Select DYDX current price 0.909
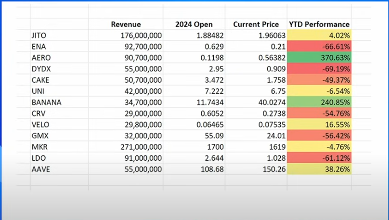 tap(256, 69)
